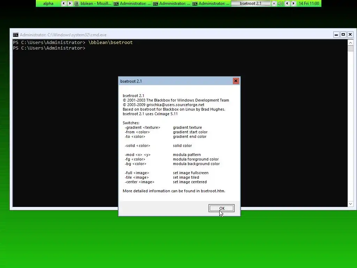
Task: Click the cmd.exe icon in the window title
Action: click(x=15, y=35)
